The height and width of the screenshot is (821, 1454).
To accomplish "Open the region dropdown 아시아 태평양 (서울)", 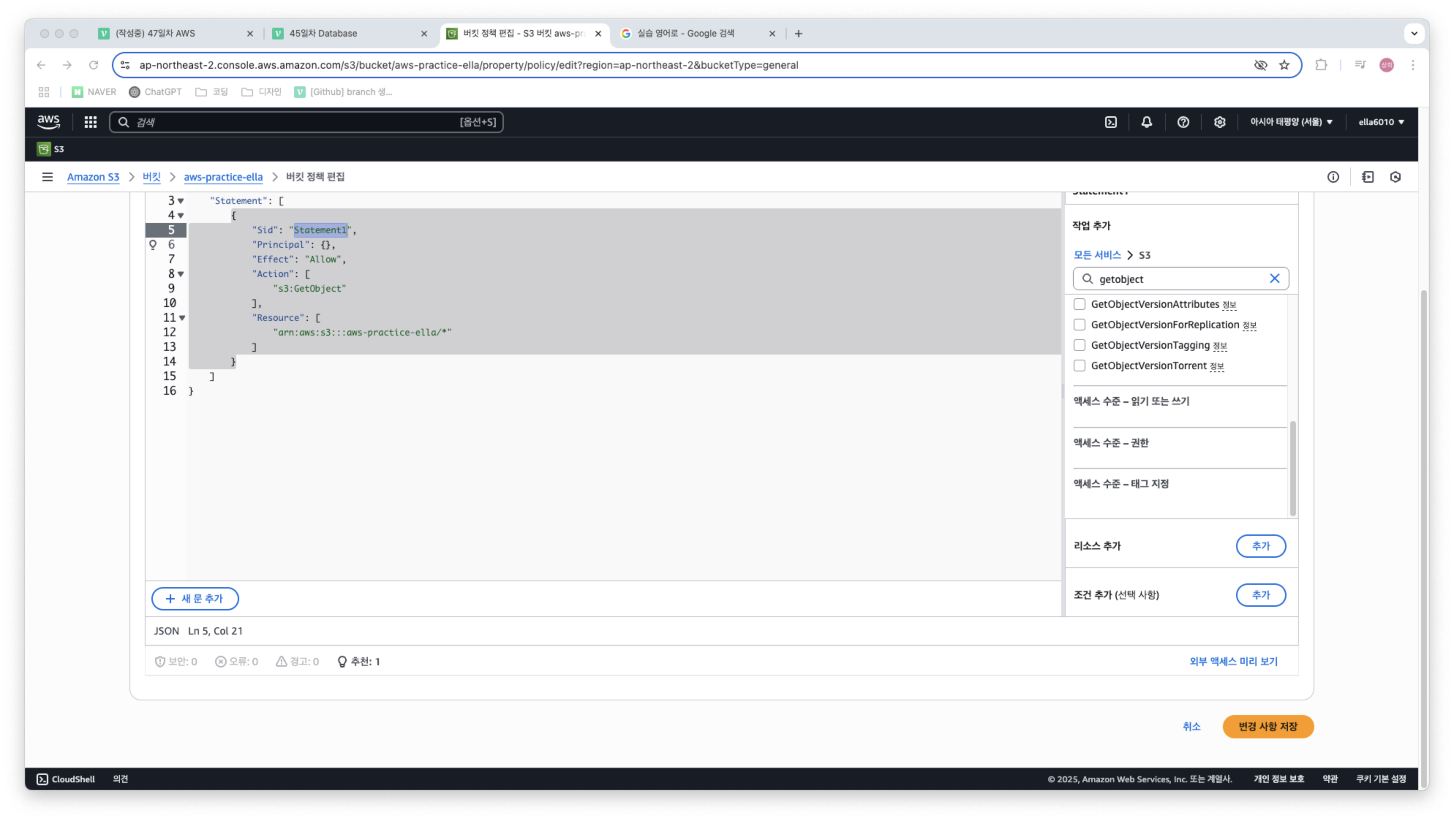I will (1291, 122).
